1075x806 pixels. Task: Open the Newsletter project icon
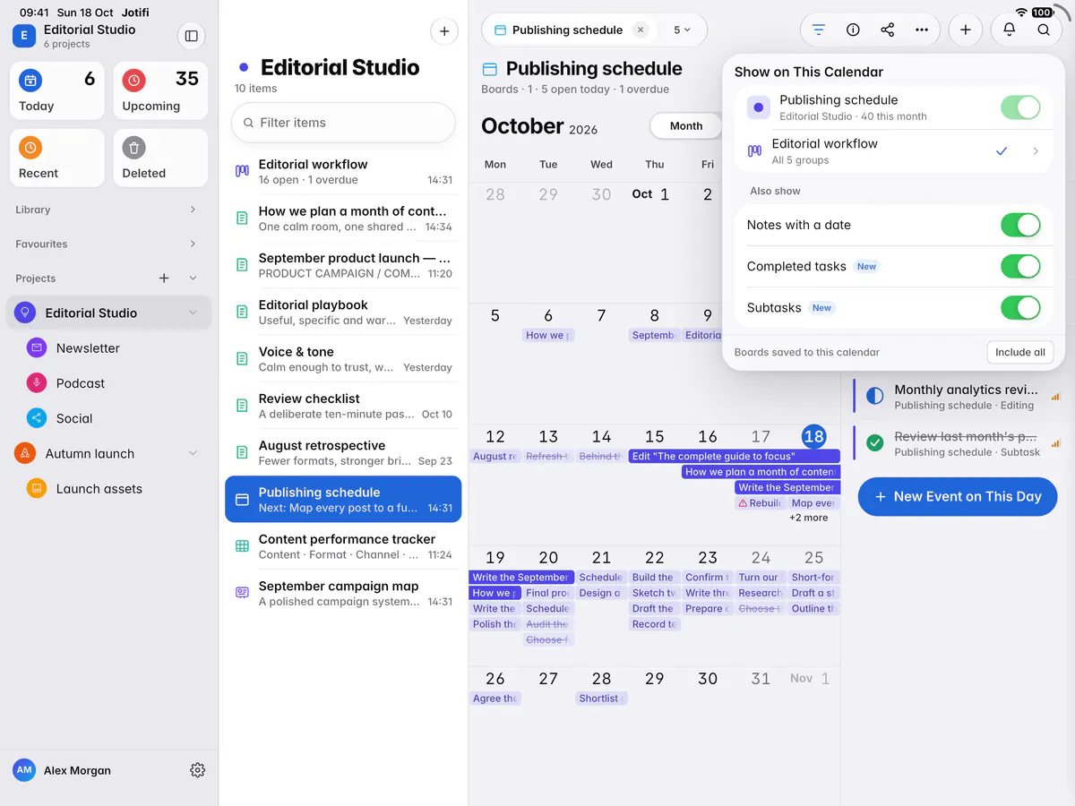[37, 348]
